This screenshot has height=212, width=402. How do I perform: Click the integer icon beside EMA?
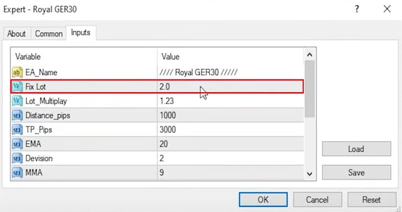tap(17, 144)
